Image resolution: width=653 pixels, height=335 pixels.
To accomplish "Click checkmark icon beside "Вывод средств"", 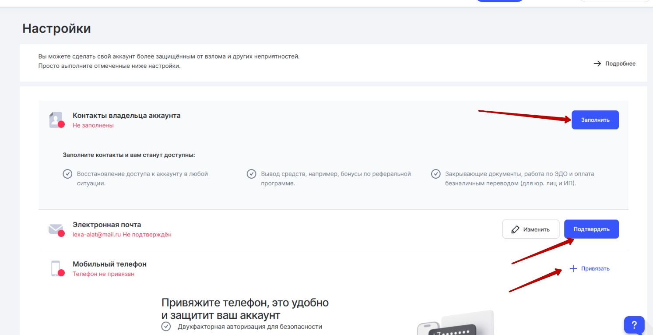I will (x=251, y=174).
